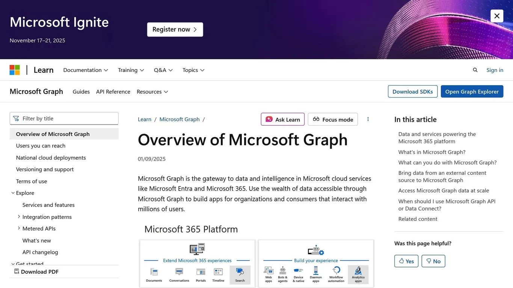Screen dimensions: 513x288
Task: Click Learn breadcrumb link
Action: pos(145,119)
